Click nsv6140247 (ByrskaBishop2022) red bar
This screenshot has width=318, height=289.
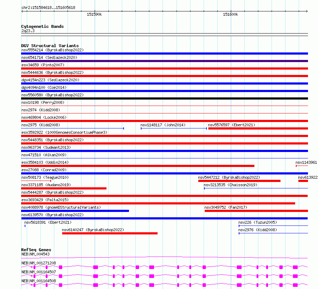tap(110, 233)
